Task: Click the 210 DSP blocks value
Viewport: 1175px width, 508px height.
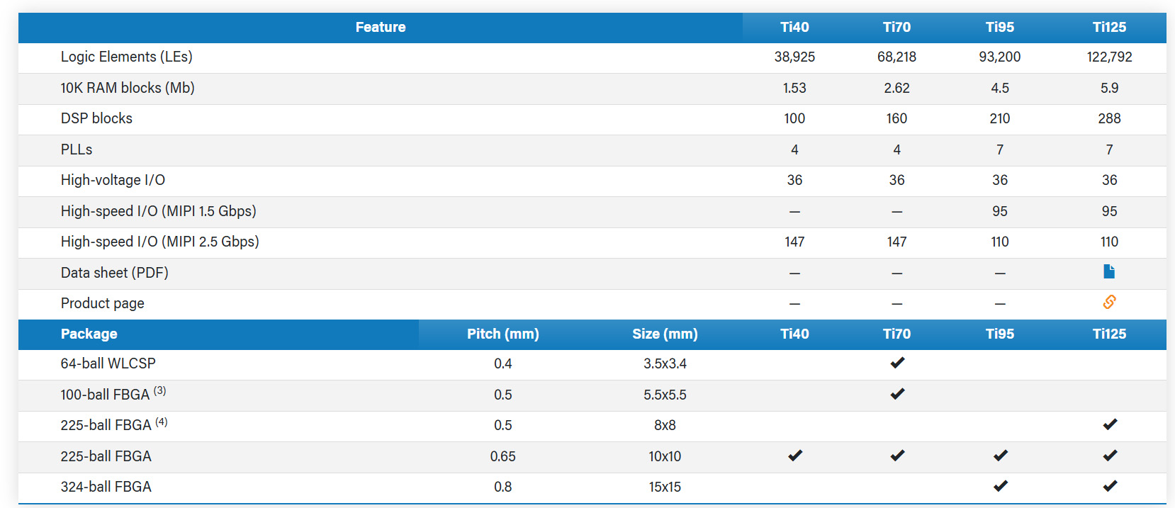Action: [1000, 118]
